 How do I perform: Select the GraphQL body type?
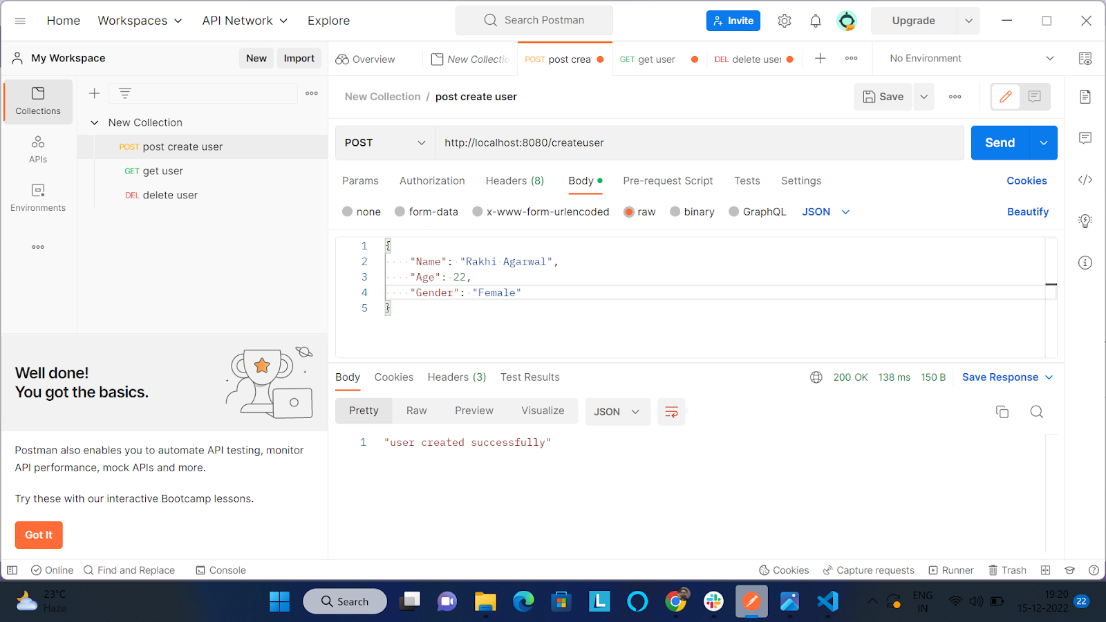click(x=758, y=211)
